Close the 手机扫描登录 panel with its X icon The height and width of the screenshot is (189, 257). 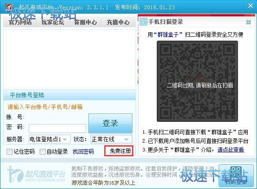tap(249, 22)
